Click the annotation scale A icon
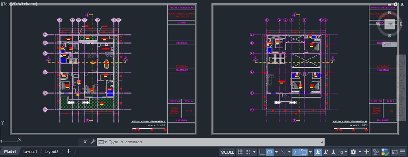This screenshot has height=157, width=408. (x=333, y=152)
